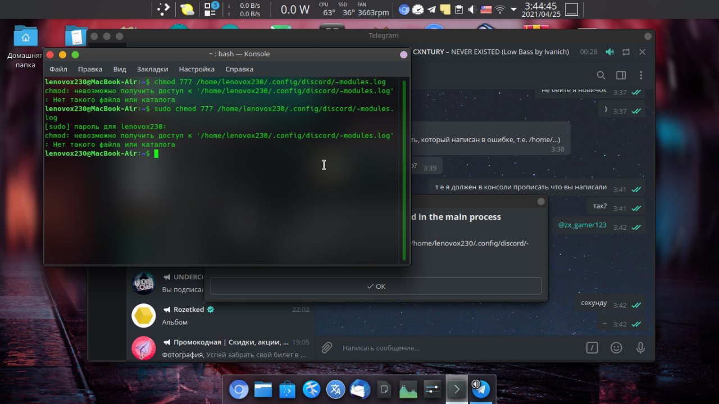Open the translator app from the dock
Image resolution: width=719 pixels, height=404 pixels.
coord(336,389)
